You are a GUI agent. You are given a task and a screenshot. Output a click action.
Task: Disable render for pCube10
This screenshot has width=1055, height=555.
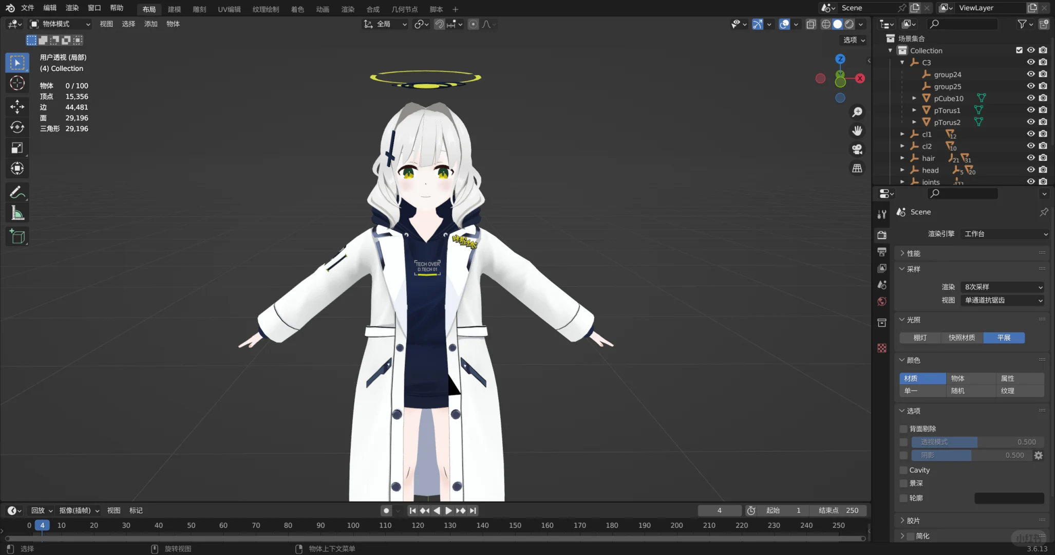tap(1043, 98)
